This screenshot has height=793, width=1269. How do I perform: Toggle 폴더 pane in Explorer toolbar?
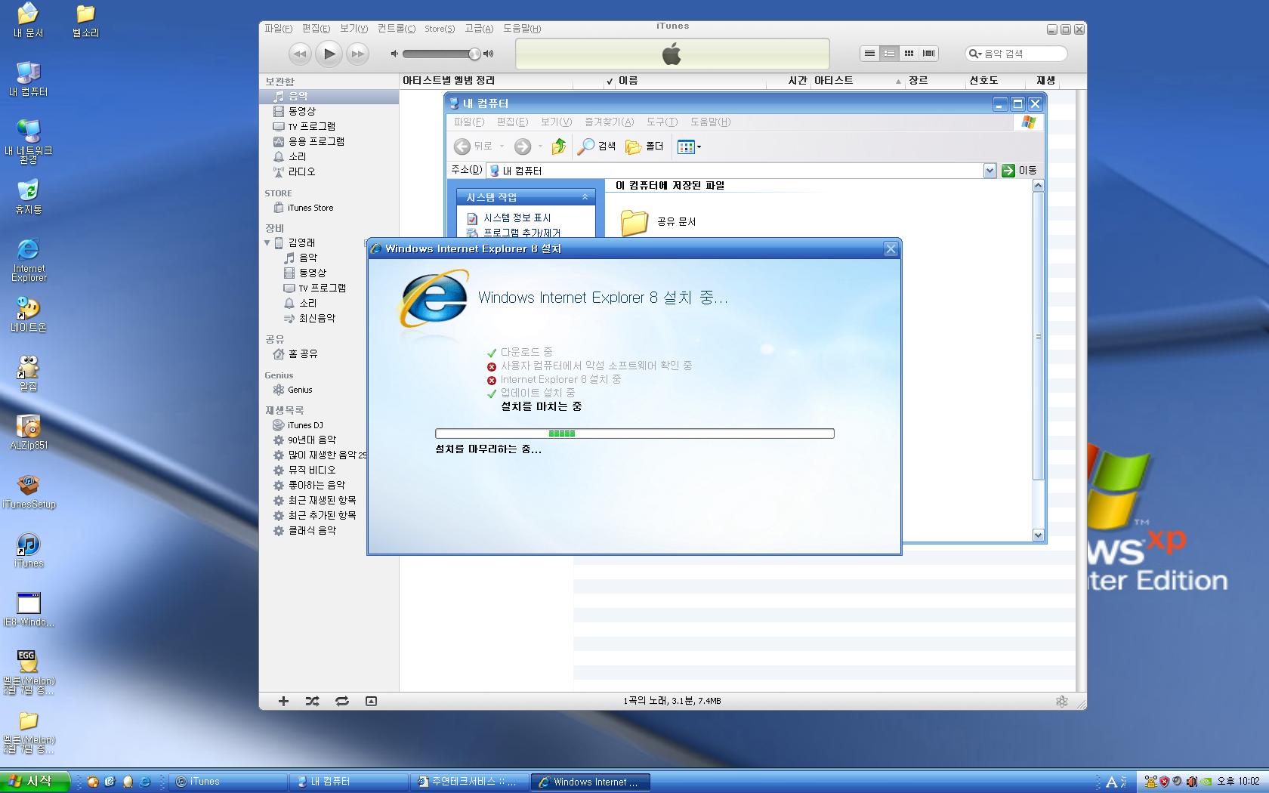coord(644,147)
